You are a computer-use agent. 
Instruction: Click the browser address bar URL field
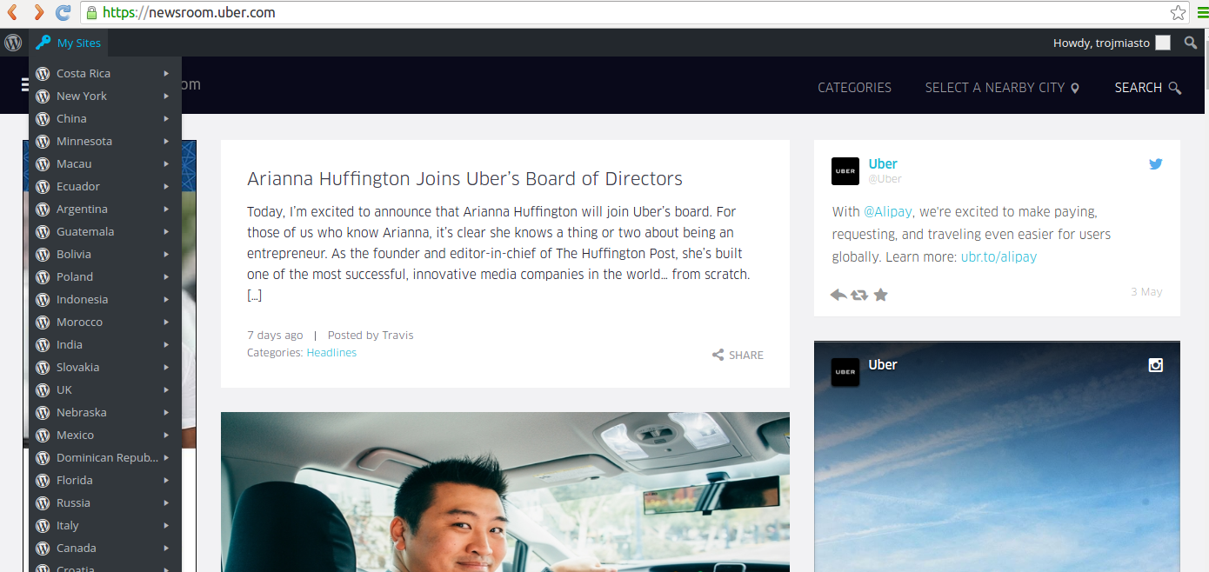coord(609,13)
